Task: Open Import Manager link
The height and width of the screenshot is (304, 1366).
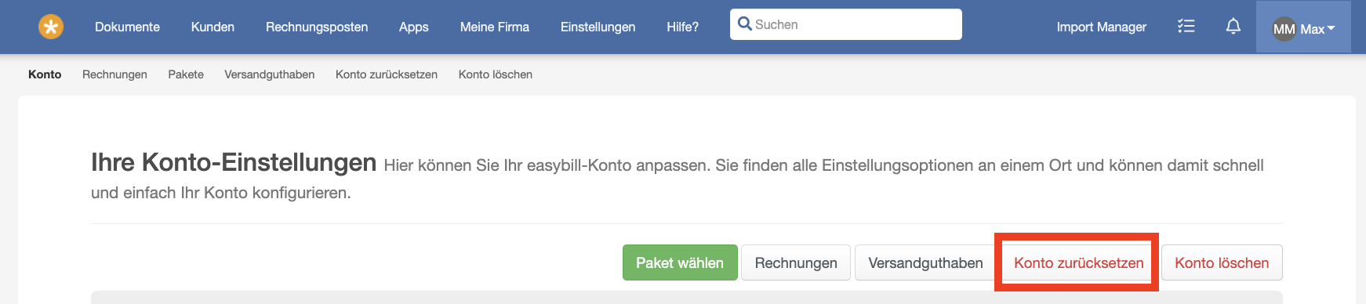Action: click(1101, 27)
